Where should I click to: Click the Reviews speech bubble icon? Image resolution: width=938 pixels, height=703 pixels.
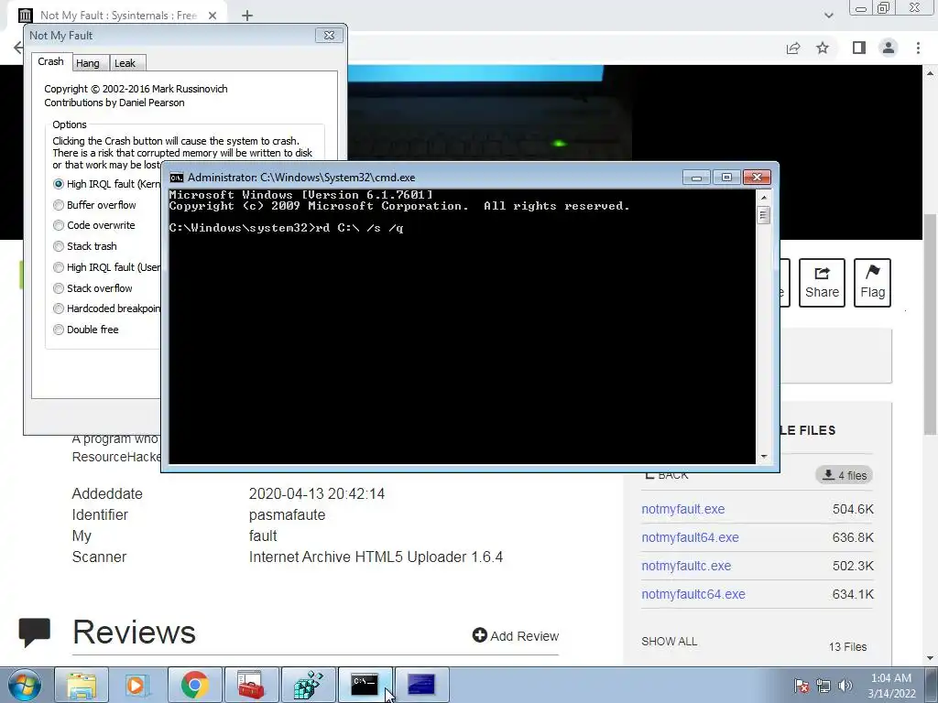34,633
